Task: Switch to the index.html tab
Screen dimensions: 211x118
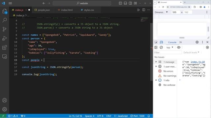Action: (x=65, y=10)
